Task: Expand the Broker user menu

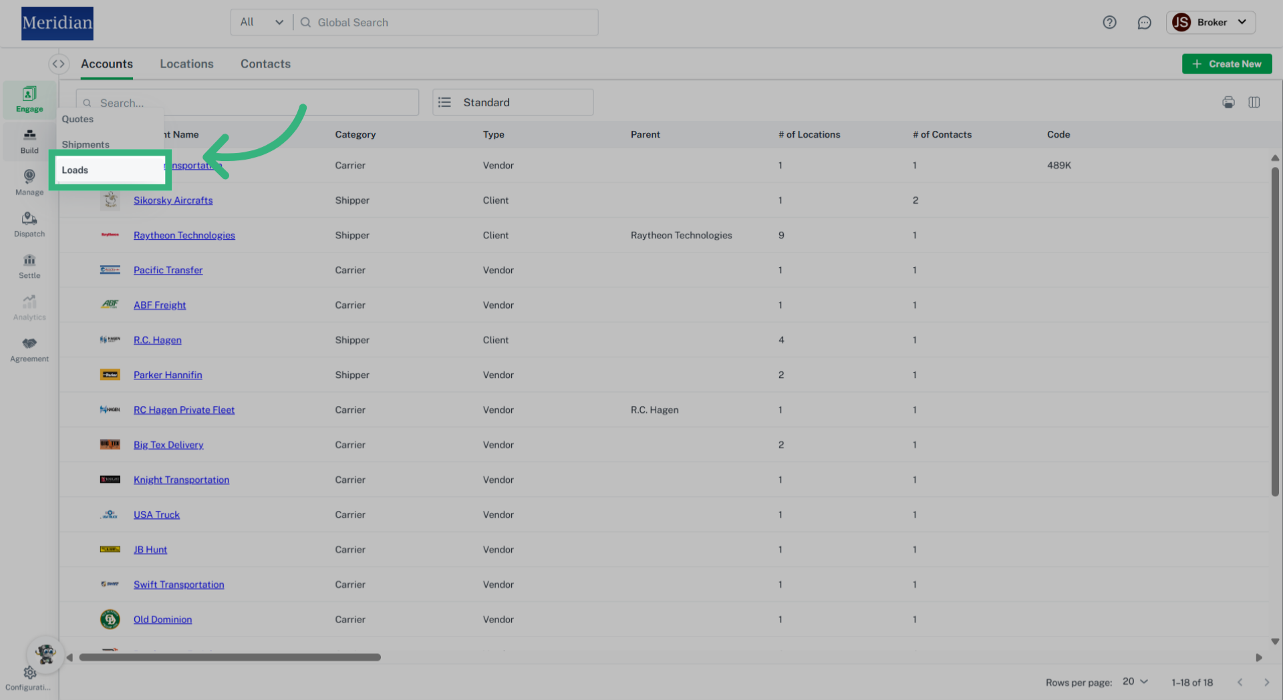Action: click(x=1211, y=23)
